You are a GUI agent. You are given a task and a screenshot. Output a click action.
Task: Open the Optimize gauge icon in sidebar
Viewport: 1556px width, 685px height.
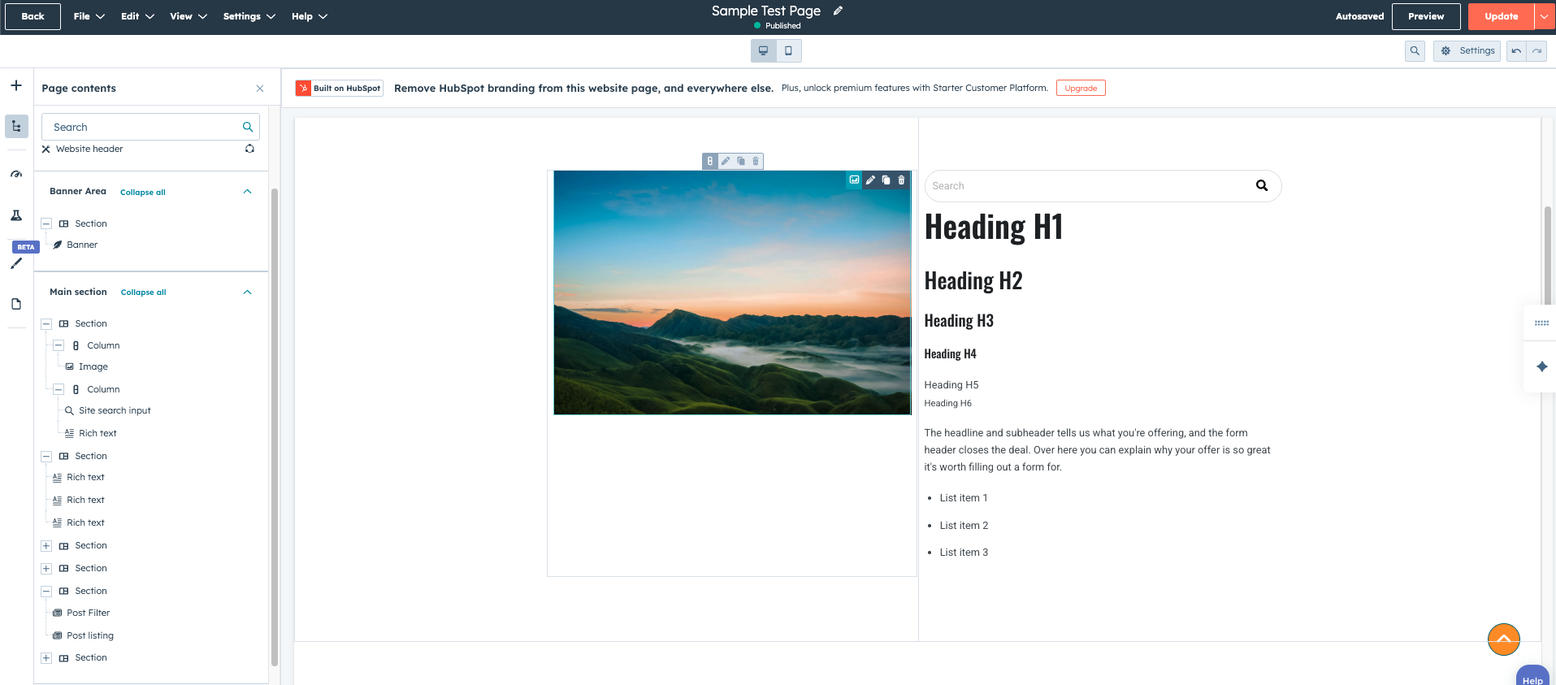click(16, 175)
